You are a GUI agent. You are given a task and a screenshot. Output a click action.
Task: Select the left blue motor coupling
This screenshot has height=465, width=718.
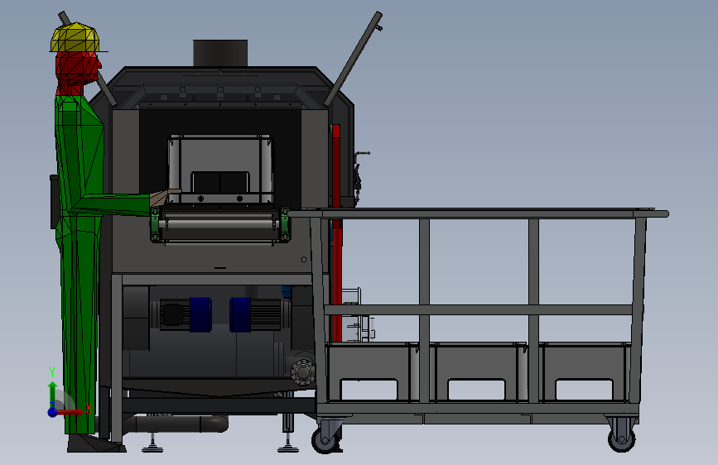200,314
